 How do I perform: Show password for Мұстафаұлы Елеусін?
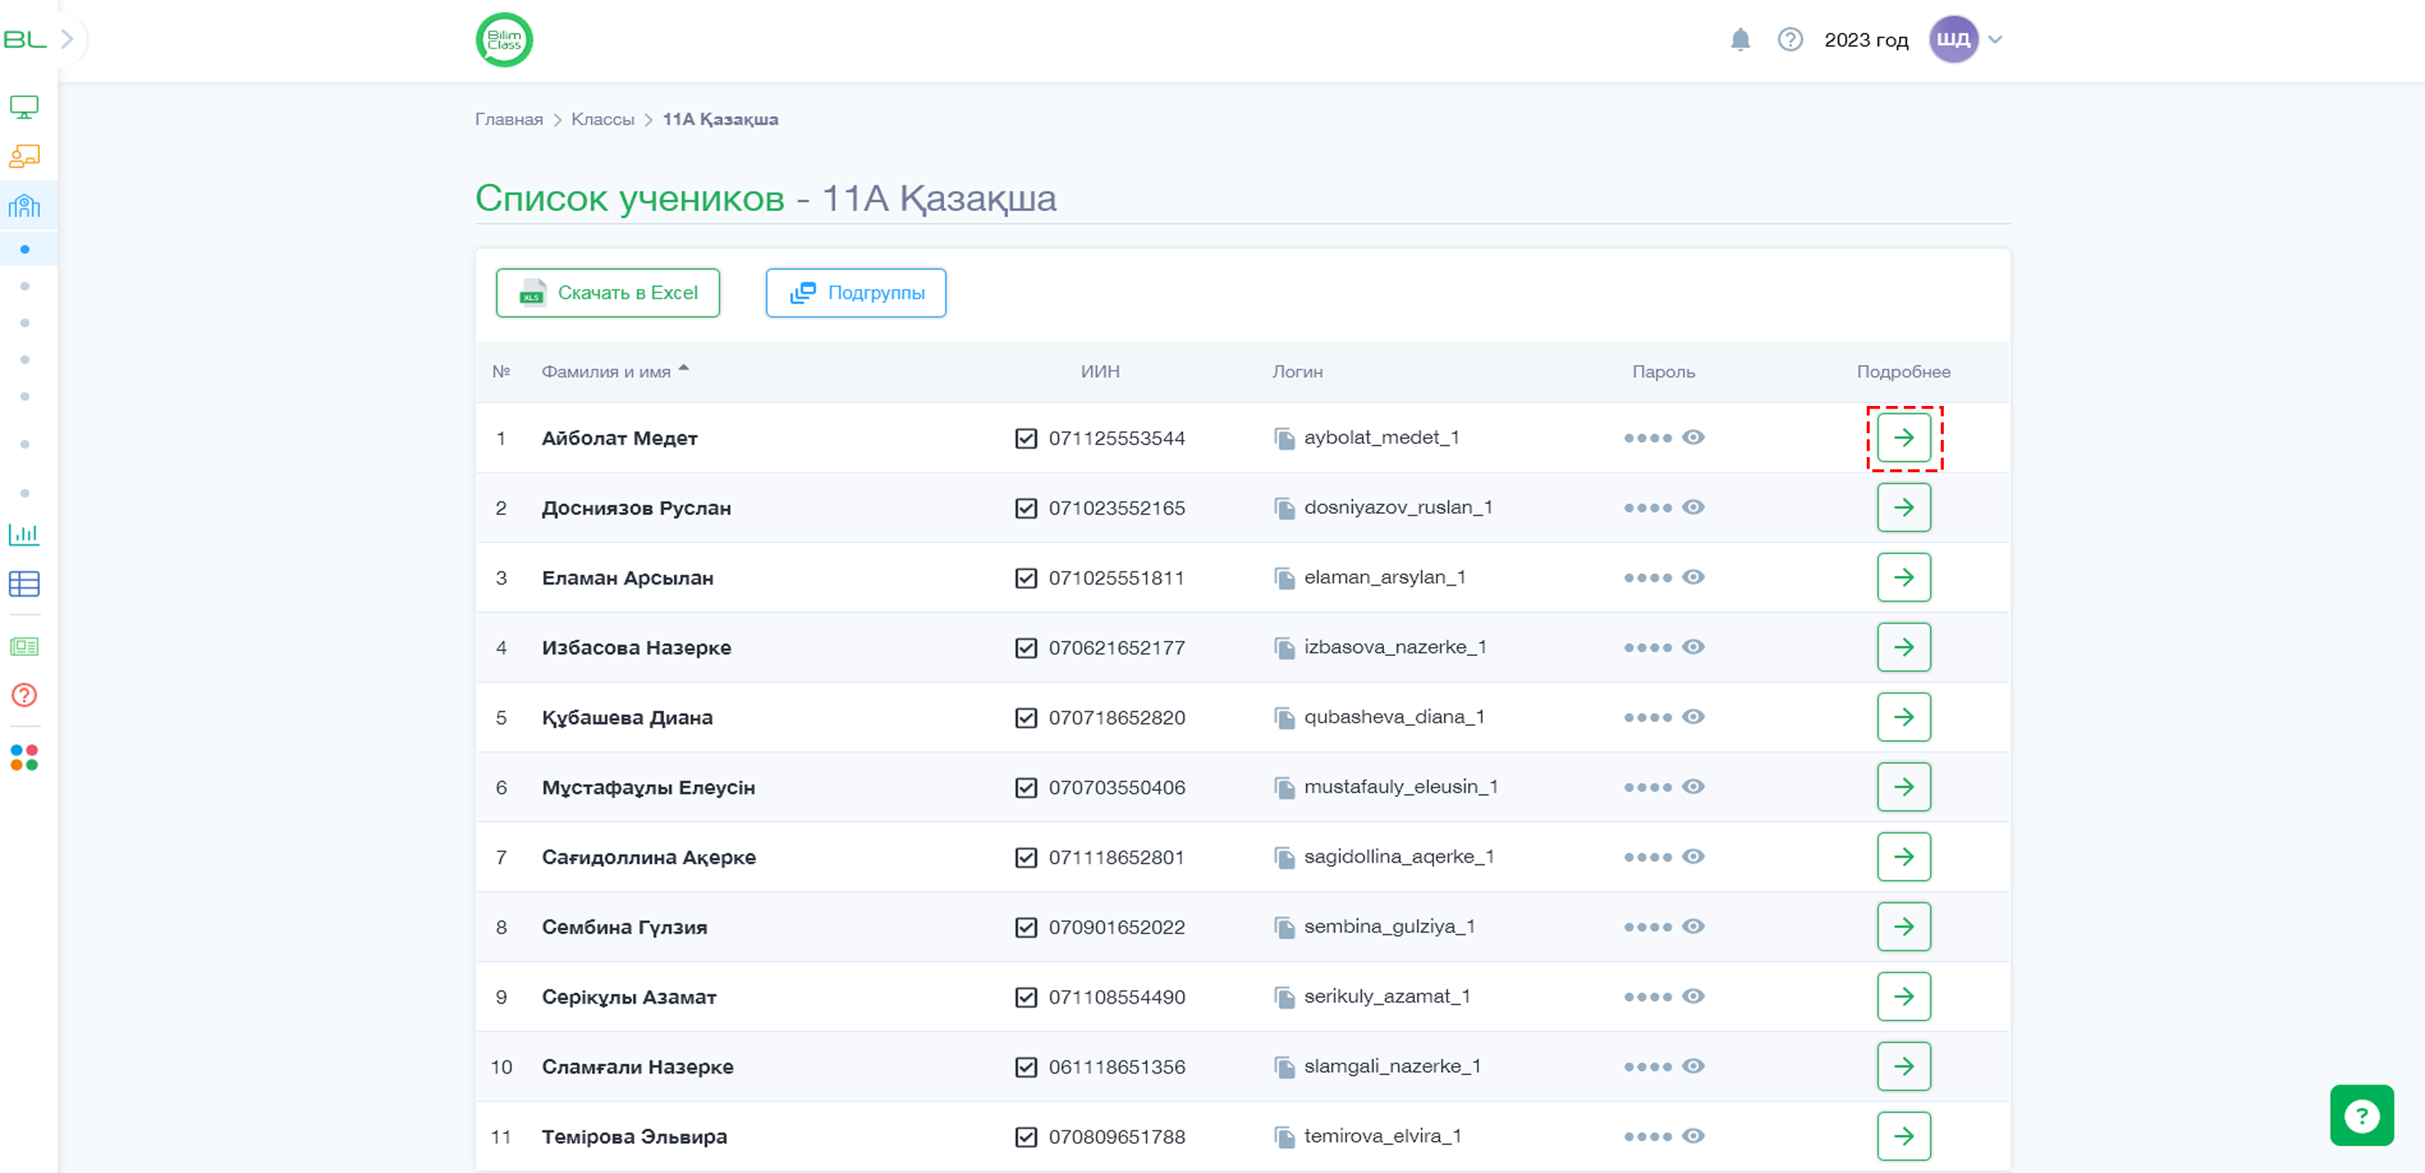point(1692,786)
